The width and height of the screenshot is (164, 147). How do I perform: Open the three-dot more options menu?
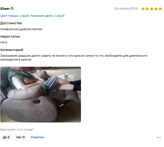[159, 137]
